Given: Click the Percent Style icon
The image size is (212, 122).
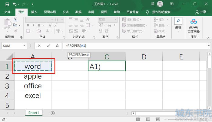Looking at the screenshot, I should pyautogui.click(x=109, y=25).
